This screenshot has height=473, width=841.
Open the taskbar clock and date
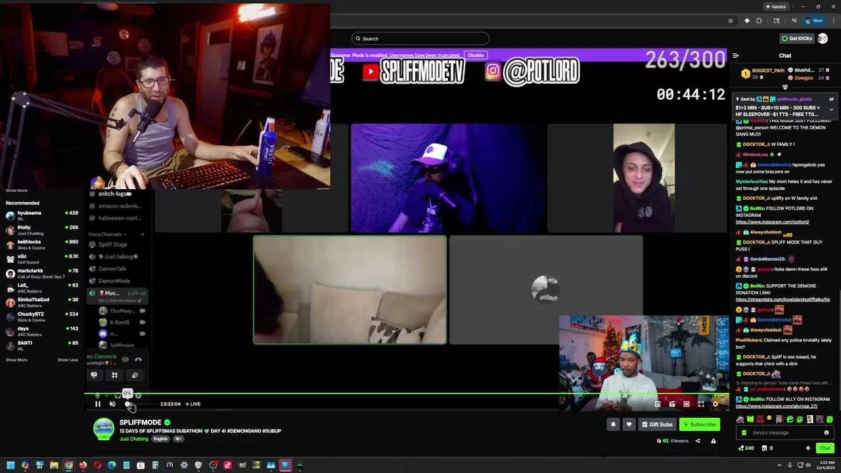(826, 465)
